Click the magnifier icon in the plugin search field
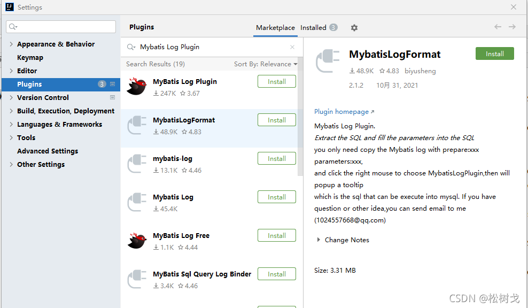528x308 pixels. pos(131,47)
